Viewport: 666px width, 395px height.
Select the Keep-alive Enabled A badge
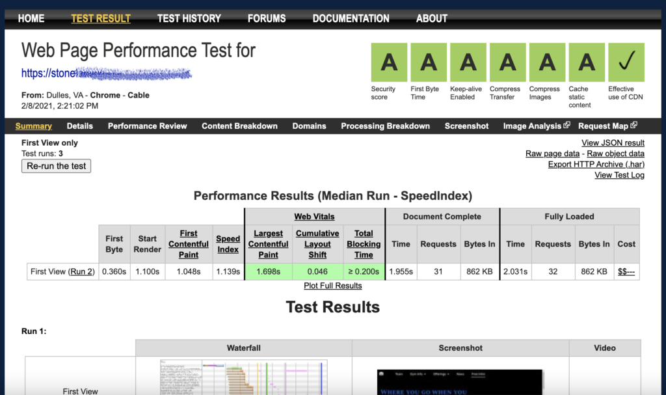click(x=468, y=62)
